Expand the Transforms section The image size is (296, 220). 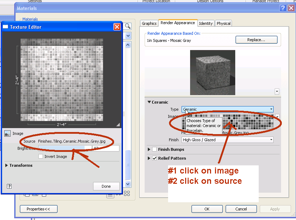coord(7,165)
